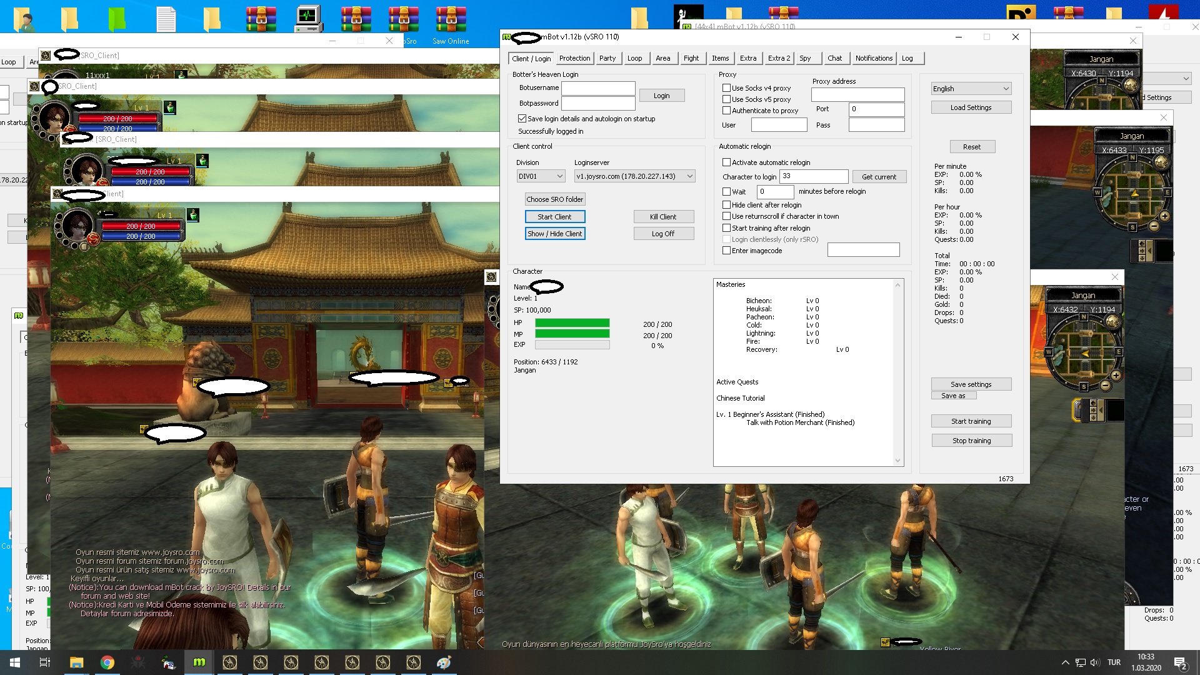Enable Use Socks v5 proxy
1200x675 pixels.
coord(726,99)
